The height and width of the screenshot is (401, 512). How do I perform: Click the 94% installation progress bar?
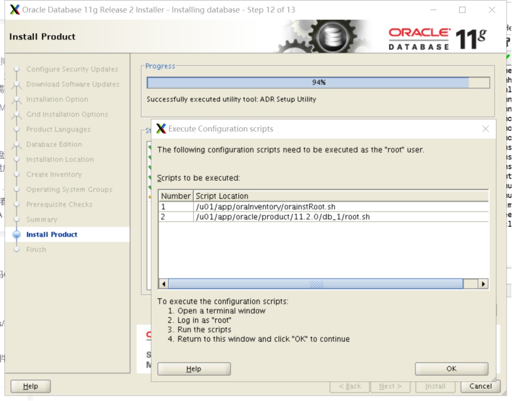pos(318,82)
